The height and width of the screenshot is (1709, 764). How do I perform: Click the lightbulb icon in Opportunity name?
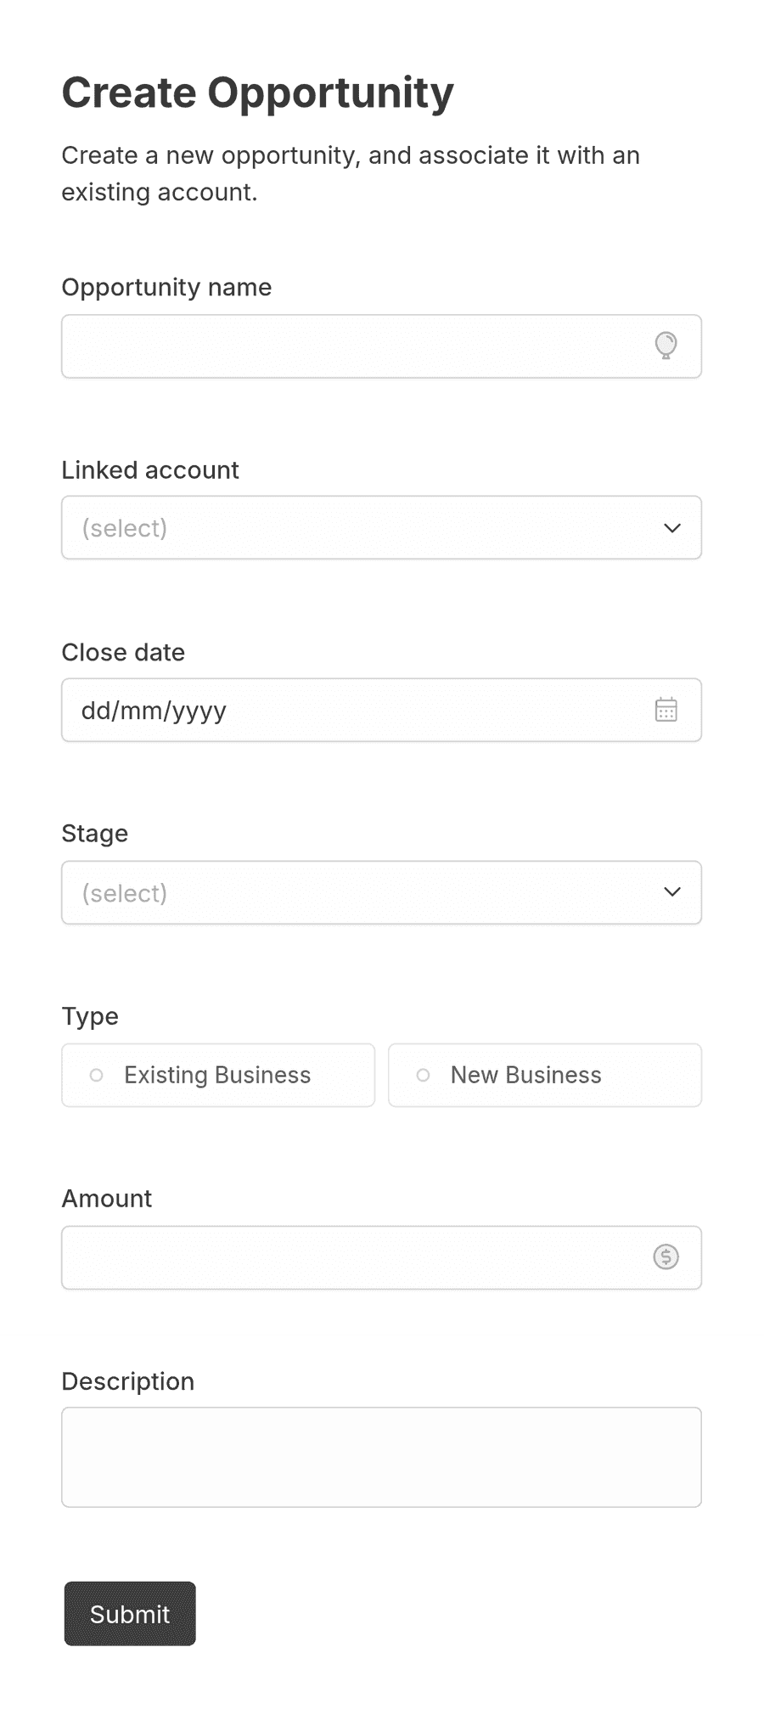pos(666,346)
